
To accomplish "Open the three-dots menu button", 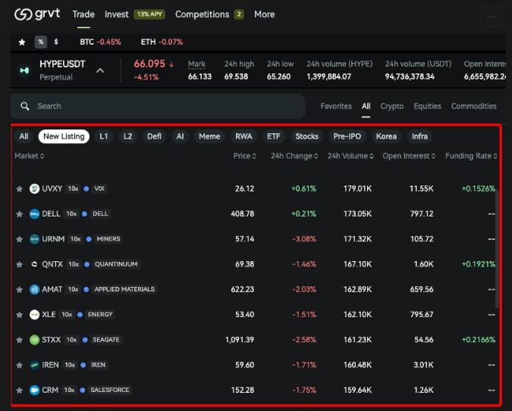I will [492, 17].
